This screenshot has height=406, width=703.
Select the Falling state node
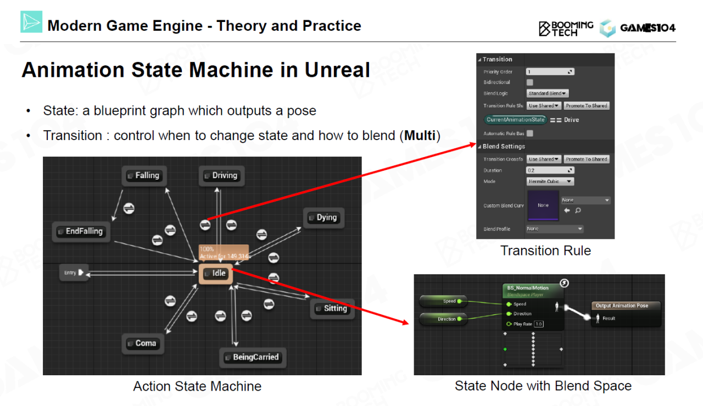tap(143, 176)
